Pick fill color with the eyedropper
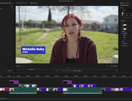Image resolution: width=132 pixels, height=101 pixels. [127, 25]
